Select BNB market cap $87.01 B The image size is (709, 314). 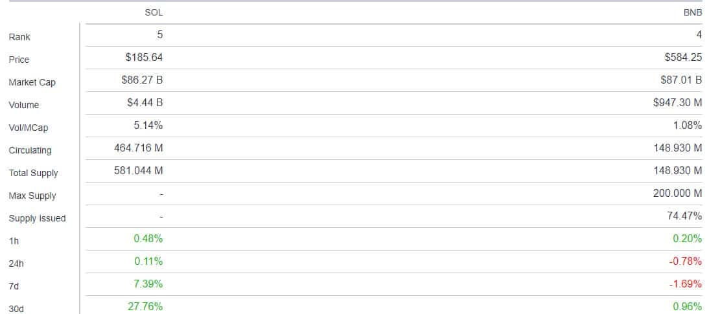pos(681,80)
